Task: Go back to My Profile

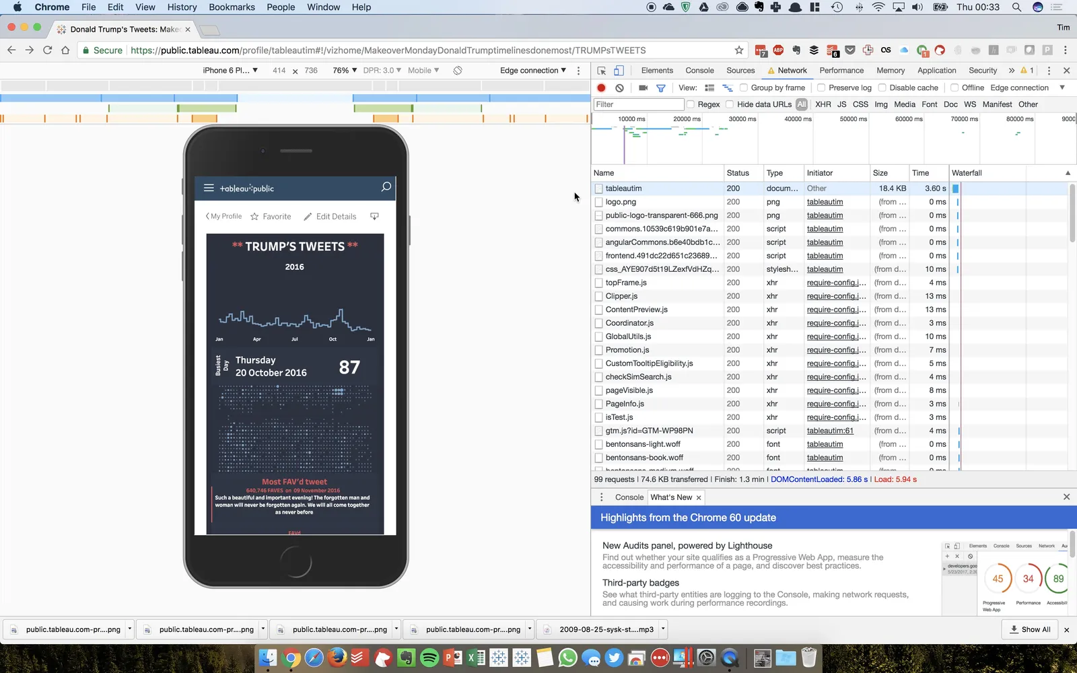Action: (x=223, y=216)
